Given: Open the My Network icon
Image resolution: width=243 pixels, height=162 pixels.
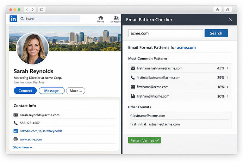Looking at the screenshot, I should click(x=116, y=19).
